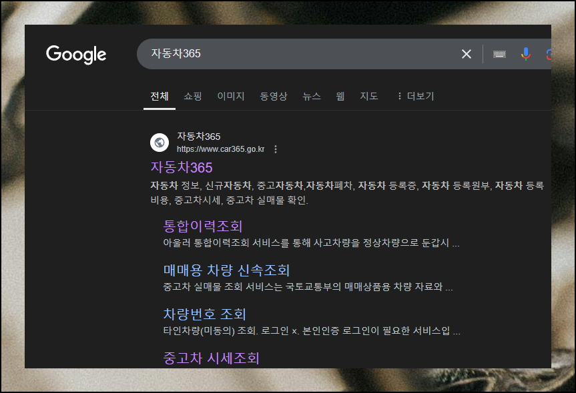Viewport: 576px width, 393px height.
Task: Click the https://www.car365.go.kr URL
Action: point(220,149)
